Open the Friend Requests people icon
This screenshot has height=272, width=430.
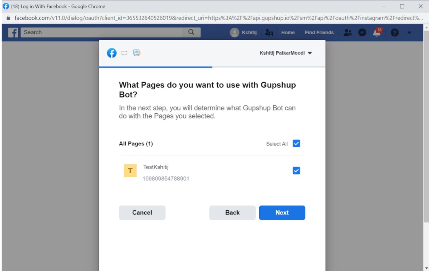347,32
